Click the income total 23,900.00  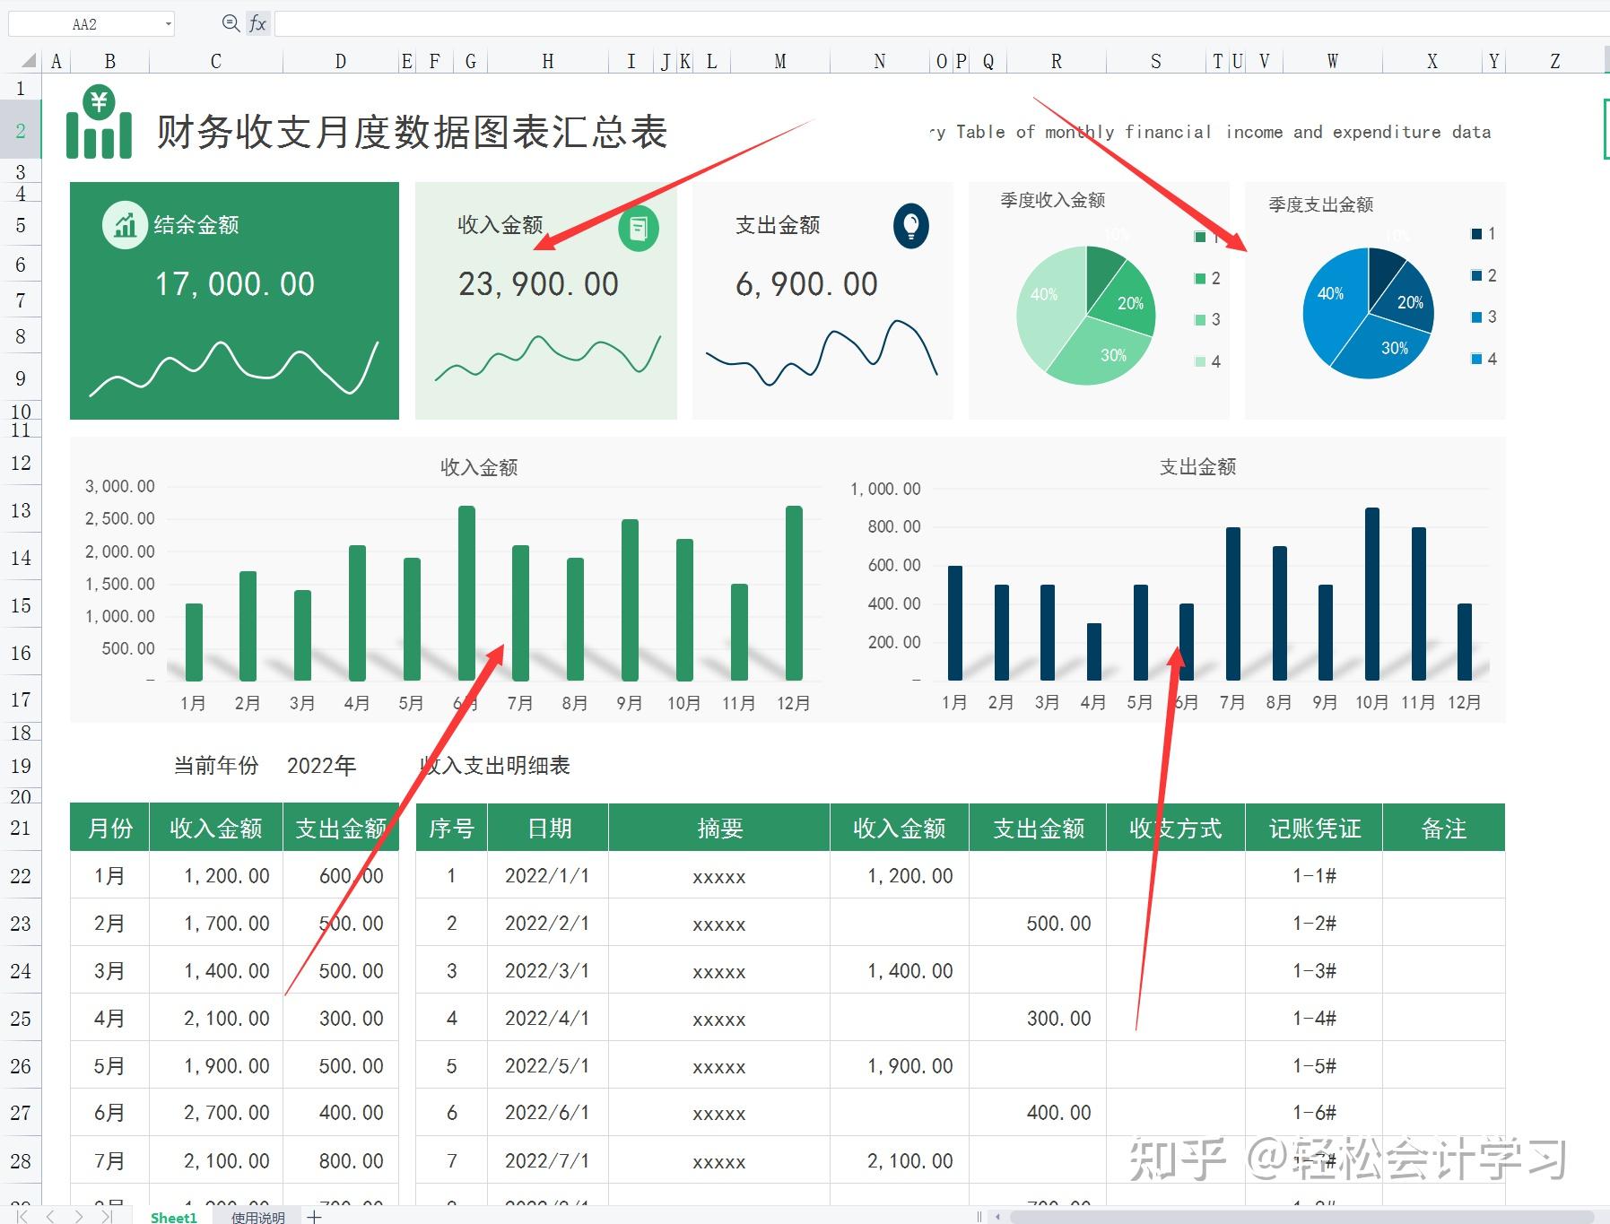[538, 284]
